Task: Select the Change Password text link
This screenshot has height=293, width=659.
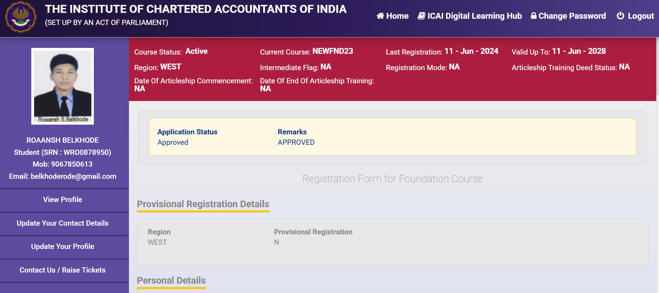Action: coord(572,16)
